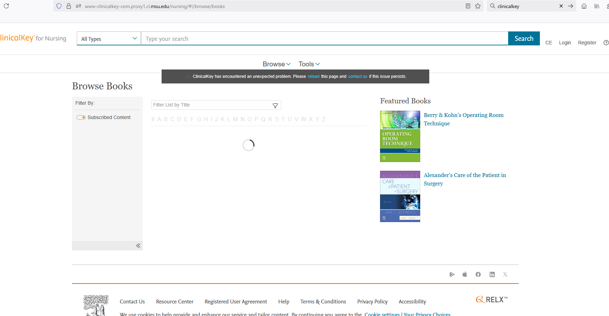609x316 pixels.
Task: Open the Resource Center footer link
Action: coord(174,301)
